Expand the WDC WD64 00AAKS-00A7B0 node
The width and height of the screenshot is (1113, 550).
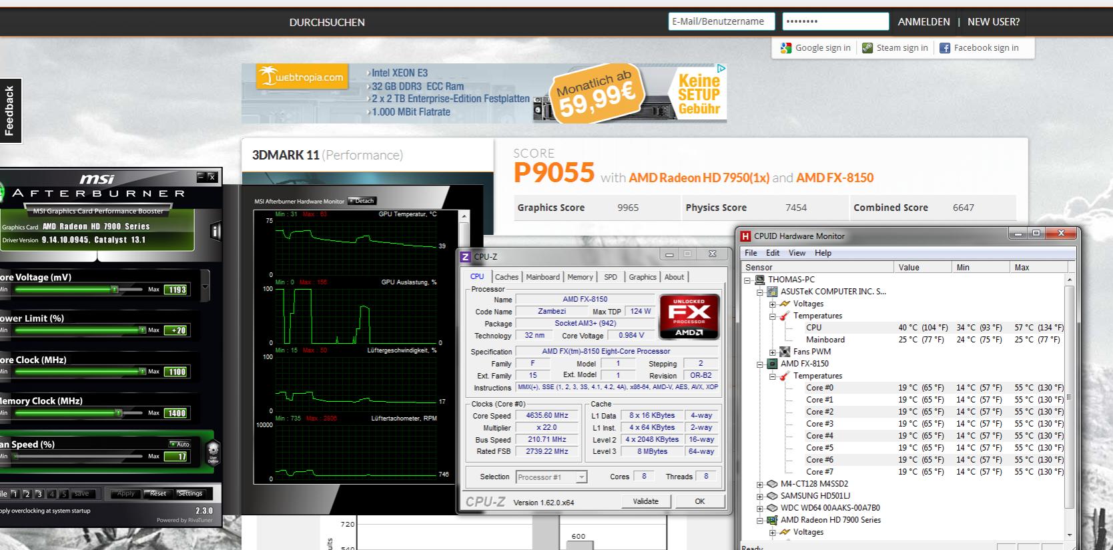click(760, 508)
